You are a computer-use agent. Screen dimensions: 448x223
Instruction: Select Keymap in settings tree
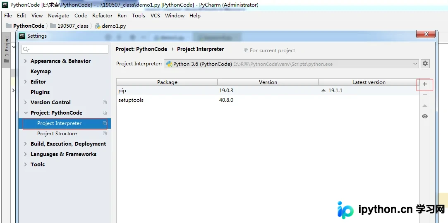[x=41, y=72]
